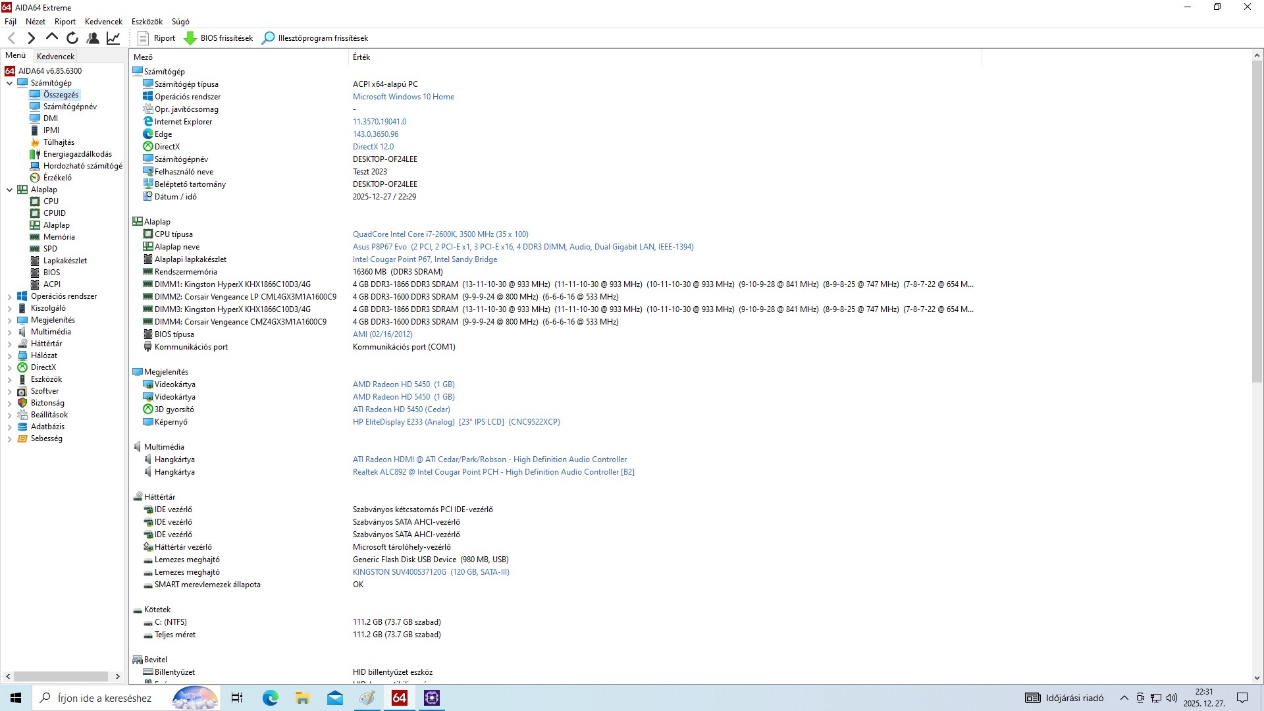
Task: Open the graph chart toolbar icon
Action: pos(113,38)
